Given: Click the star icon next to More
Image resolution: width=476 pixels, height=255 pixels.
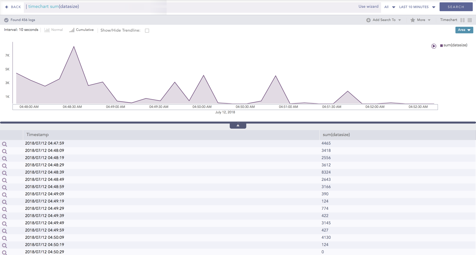Looking at the screenshot, I should pyautogui.click(x=413, y=20).
